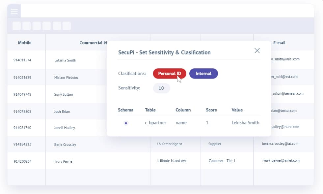This screenshot has height=194, width=323.
Task: Click the Lekisha Smith value in dialog
Action: pos(245,123)
